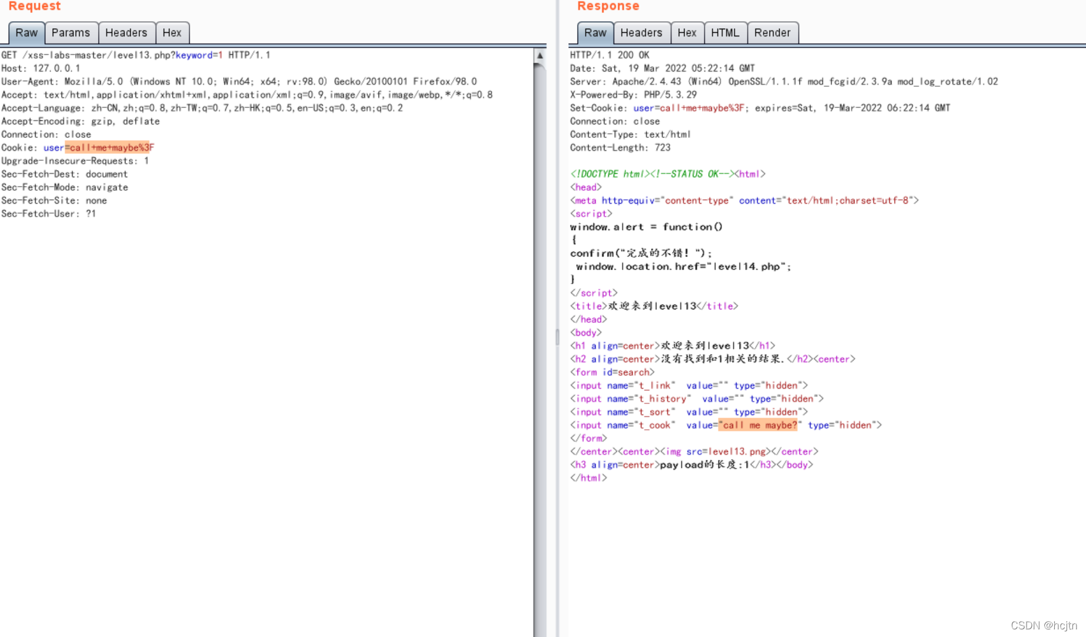Click the request scrollbar up arrow

coord(540,56)
